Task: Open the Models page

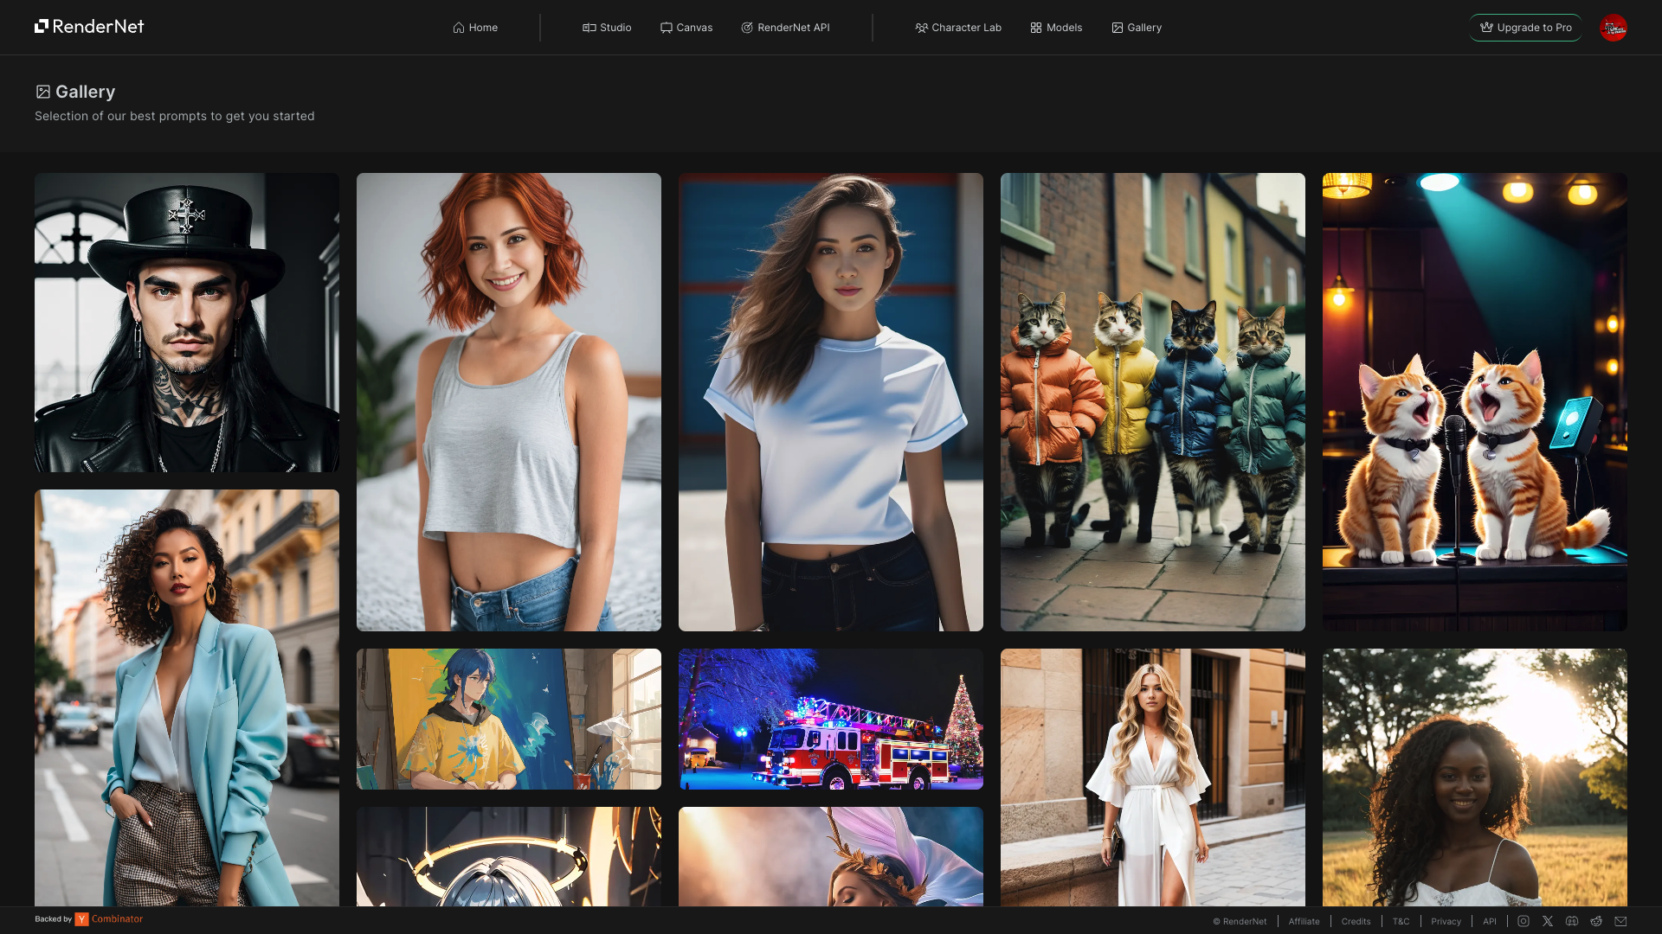Action: click(1056, 28)
